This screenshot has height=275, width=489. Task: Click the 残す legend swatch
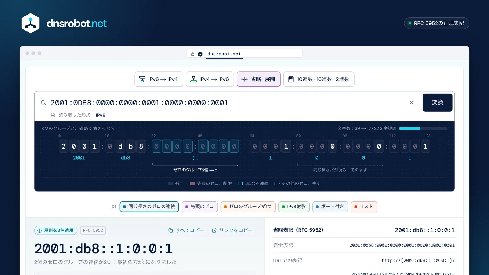coord(171,184)
